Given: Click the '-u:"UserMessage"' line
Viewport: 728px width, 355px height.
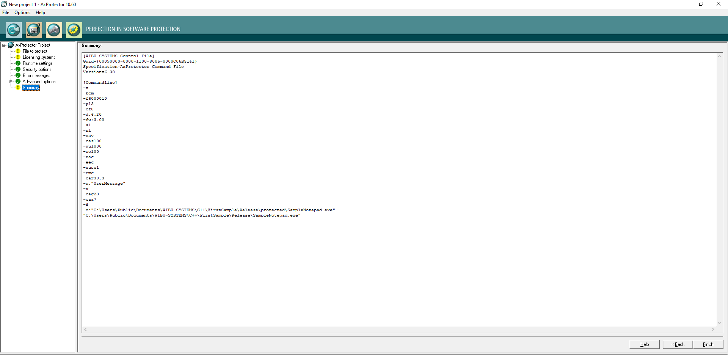Looking at the screenshot, I should click(x=104, y=184).
